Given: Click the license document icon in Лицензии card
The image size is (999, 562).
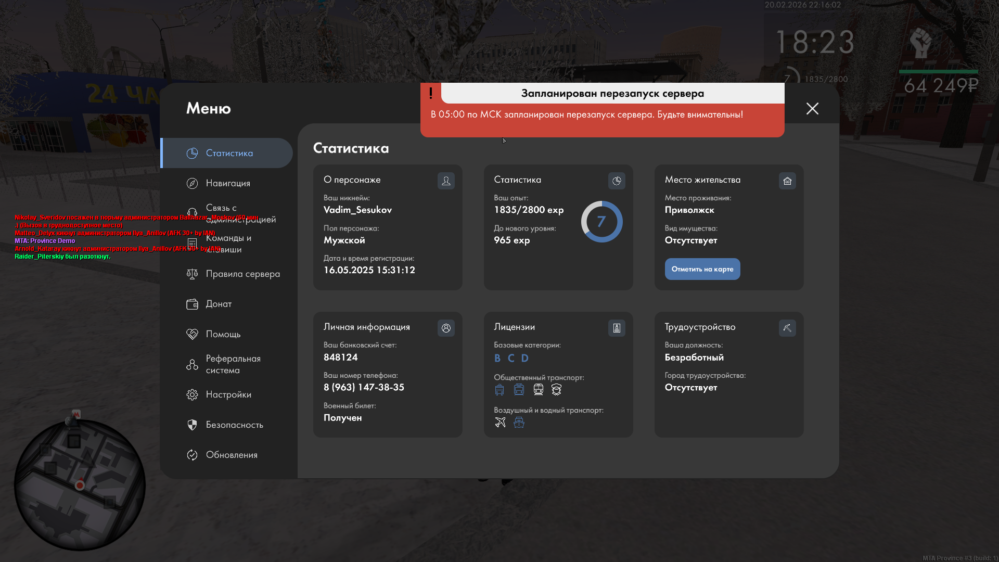Looking at the screenshot, I should pos(617,328).
